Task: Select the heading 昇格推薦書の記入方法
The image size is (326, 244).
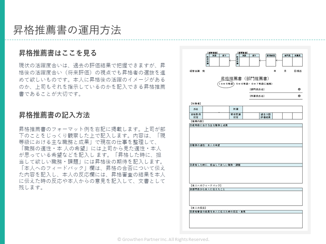Action: click(54, 115)
